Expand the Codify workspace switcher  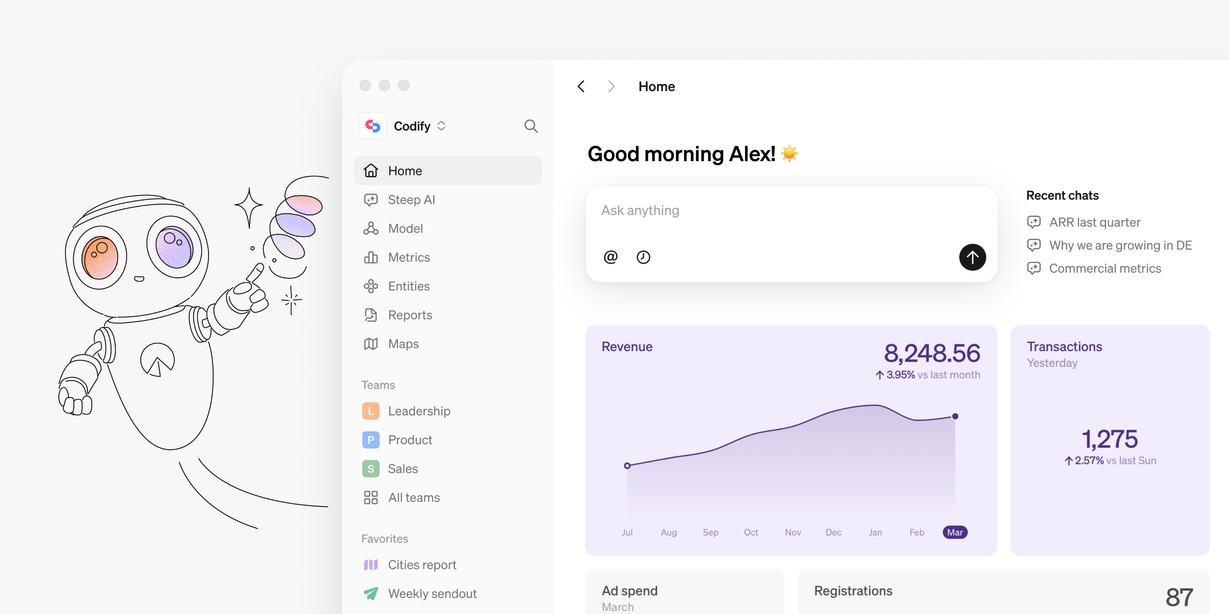click(441, 126)
